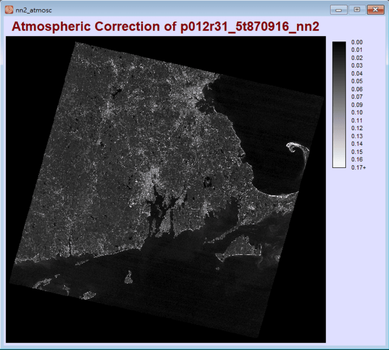Viewport: 389px width, 350px height.
Task: Click legend value 0.06
Action: coord(357,89)
